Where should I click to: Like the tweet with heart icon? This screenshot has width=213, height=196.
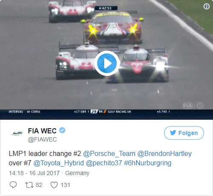coord(54,185)
